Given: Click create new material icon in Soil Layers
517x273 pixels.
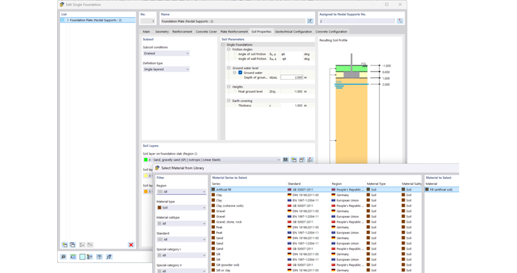Looking at the screenshot, I should pyautogui.click(x=293, y=160).
